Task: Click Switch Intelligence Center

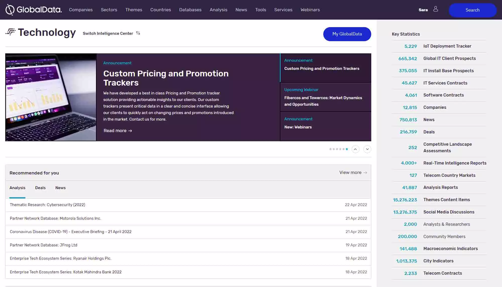Action: click(x=108, y=33)
